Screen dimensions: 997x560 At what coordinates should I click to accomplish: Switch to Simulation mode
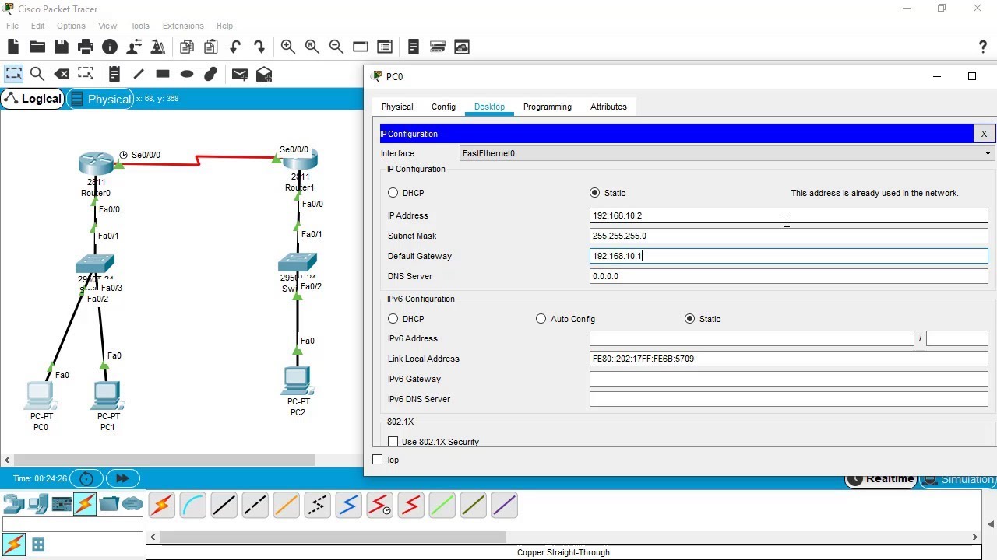click(958, 479)
